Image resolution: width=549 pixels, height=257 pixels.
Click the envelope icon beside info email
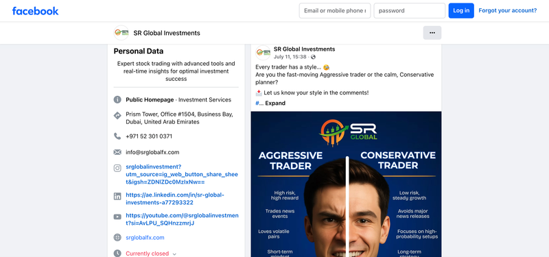click(x=117, y=152)
